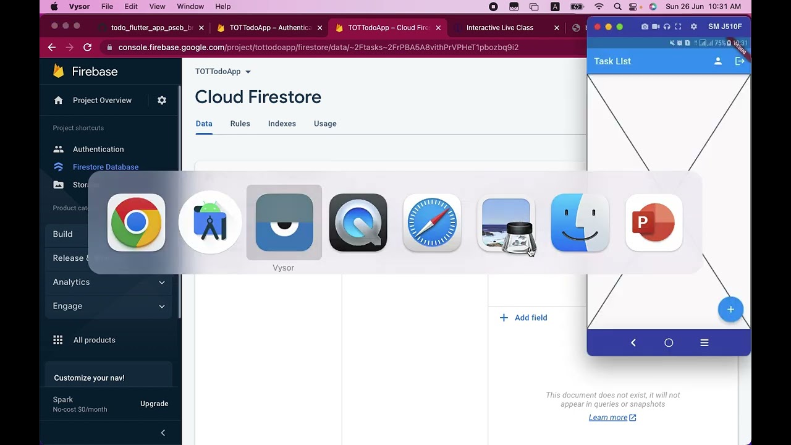Open Control Center in the menu bar
Image resolution: width=791 pixels, height=445 pixels.
(633, 6)
